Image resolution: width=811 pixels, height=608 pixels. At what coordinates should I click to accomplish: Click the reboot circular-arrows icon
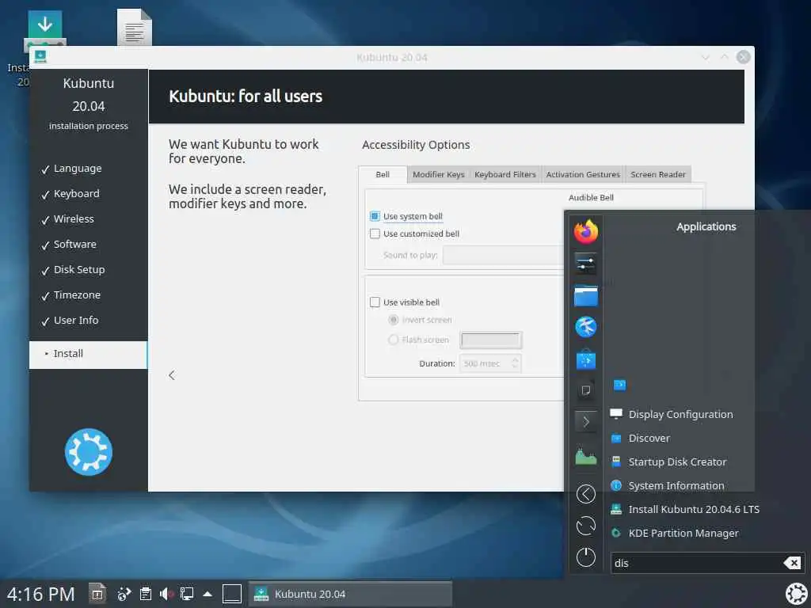pos(586,526)
